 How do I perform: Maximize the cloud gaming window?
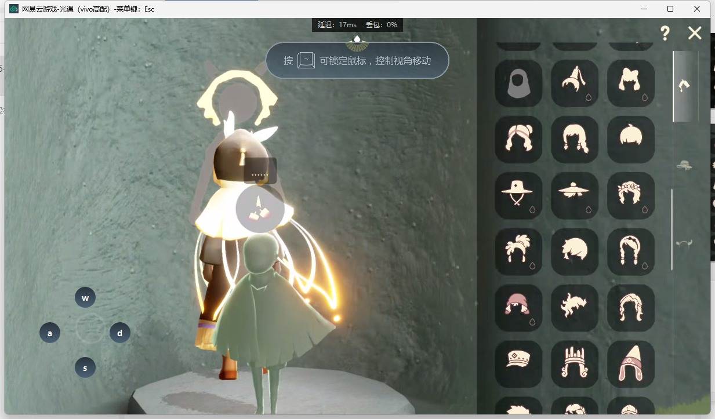click(670, 9)
